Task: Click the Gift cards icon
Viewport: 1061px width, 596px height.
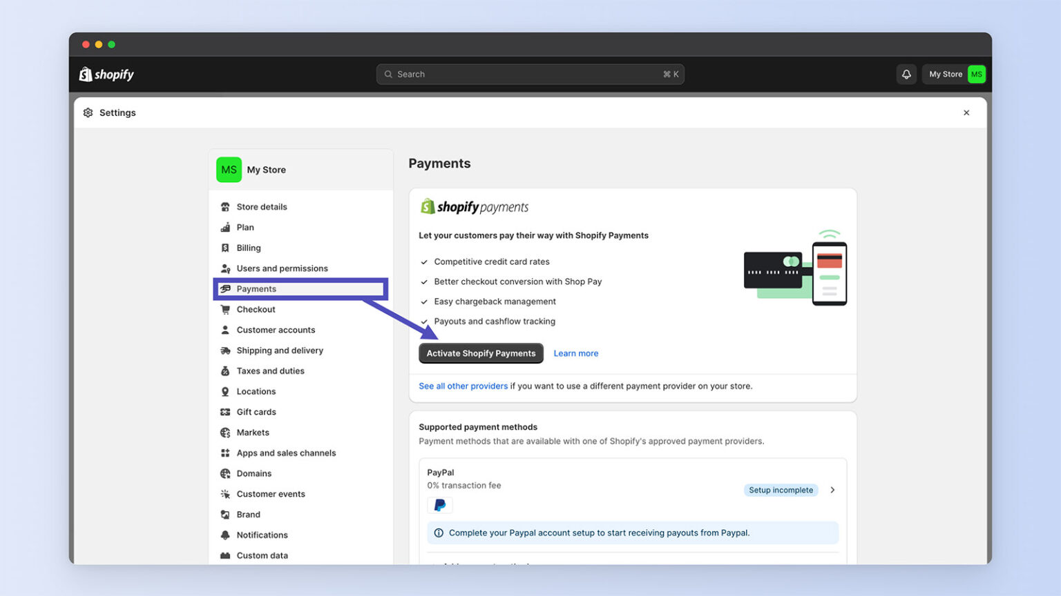Action: coord(225,412)
